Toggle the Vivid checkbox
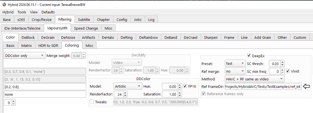The width and height of the screenshot is (313, 113). tap(288, 71)
